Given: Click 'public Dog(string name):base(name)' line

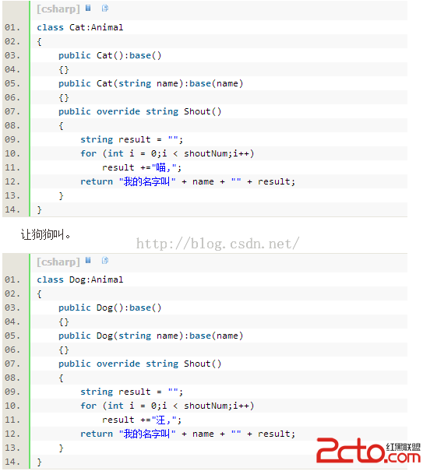Looking at the screenshot, I should click(150, 336).
